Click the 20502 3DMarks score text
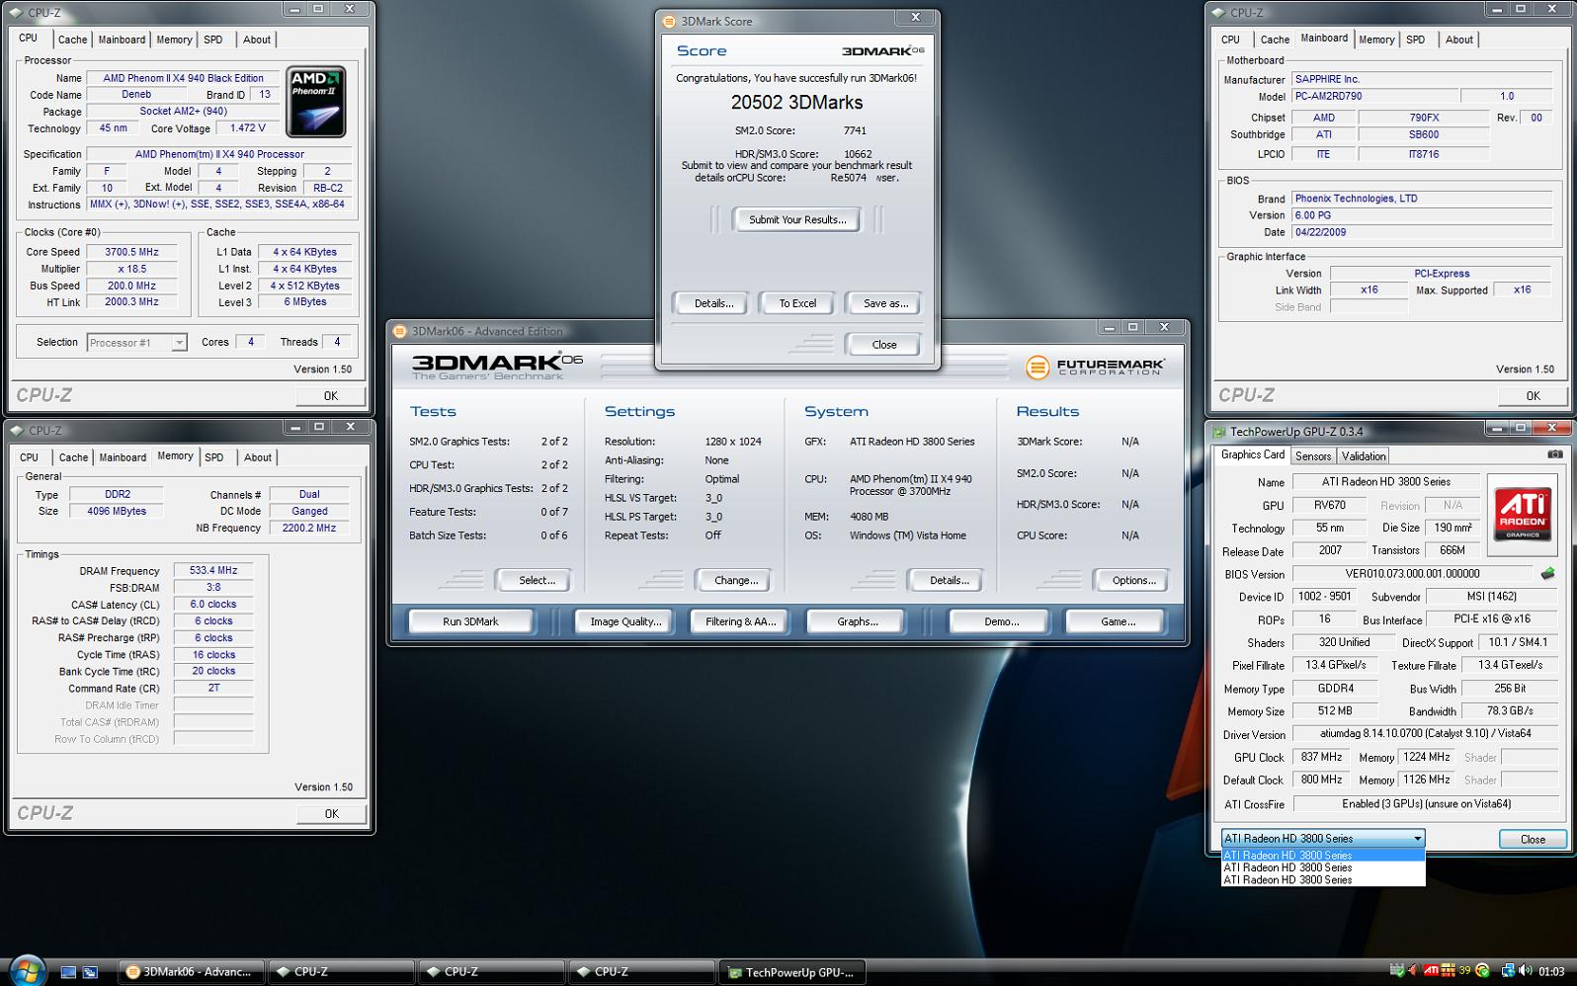 click(x=796, y=103)
